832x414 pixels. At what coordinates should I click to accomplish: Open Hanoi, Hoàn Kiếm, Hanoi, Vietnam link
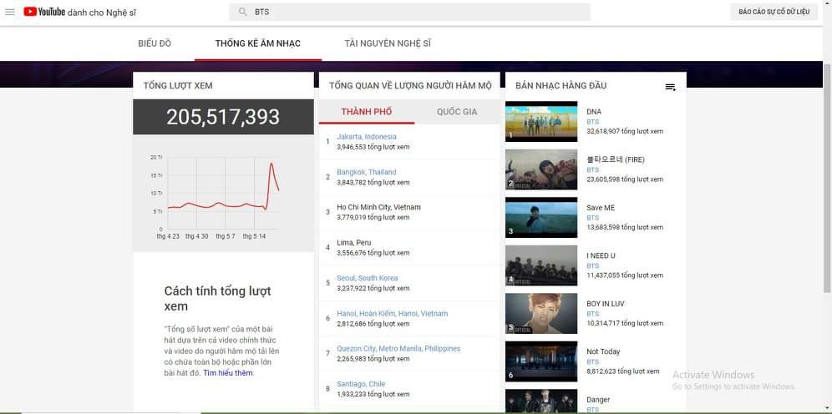[x=392, y=314]
